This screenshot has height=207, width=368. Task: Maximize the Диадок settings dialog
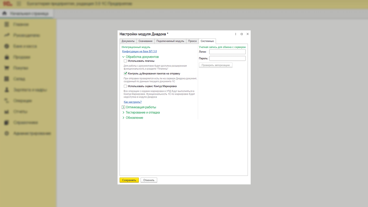click(x=242, y=34)
